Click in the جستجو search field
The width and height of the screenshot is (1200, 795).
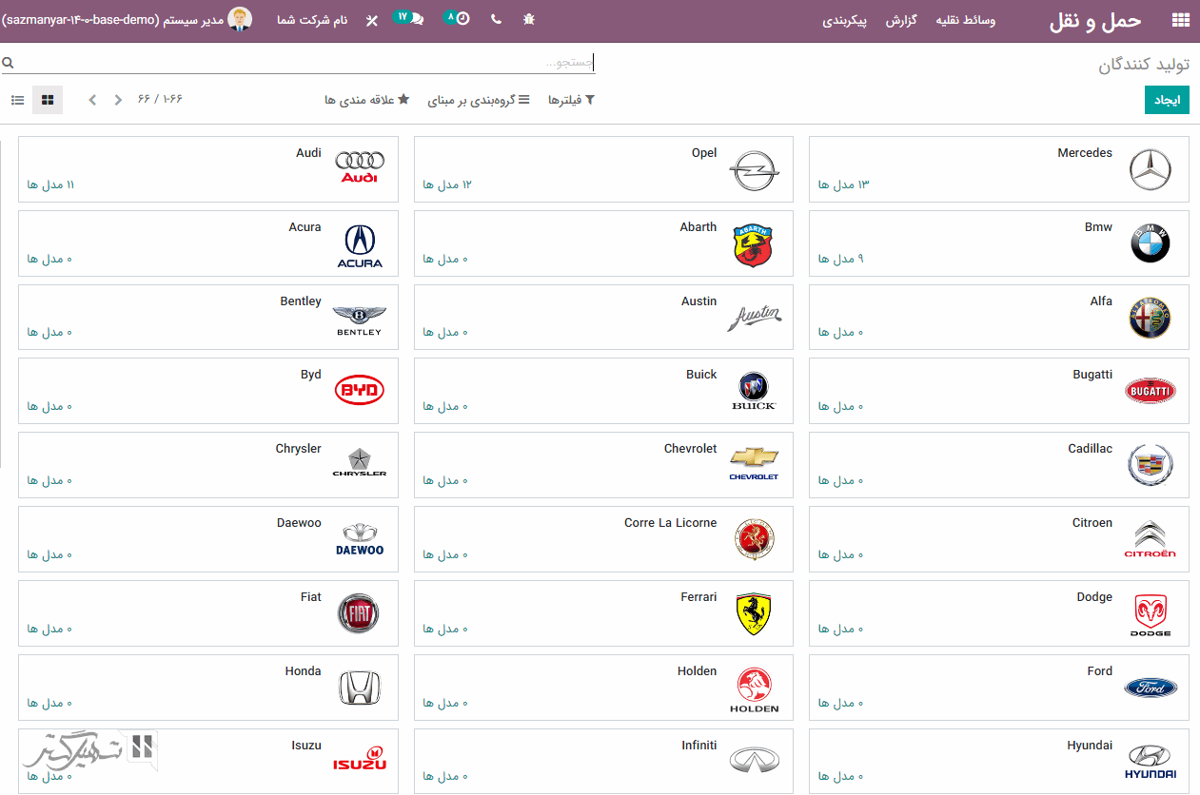(x=297, y=63)
